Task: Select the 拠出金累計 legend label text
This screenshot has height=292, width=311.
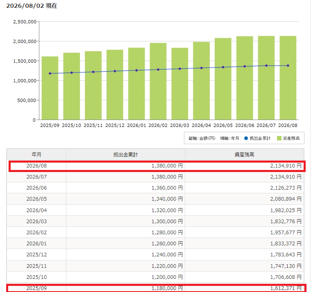Action: coord(260,138)
